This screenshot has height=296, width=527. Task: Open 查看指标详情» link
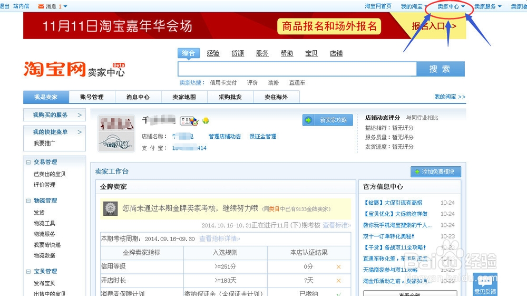point(220,239)
